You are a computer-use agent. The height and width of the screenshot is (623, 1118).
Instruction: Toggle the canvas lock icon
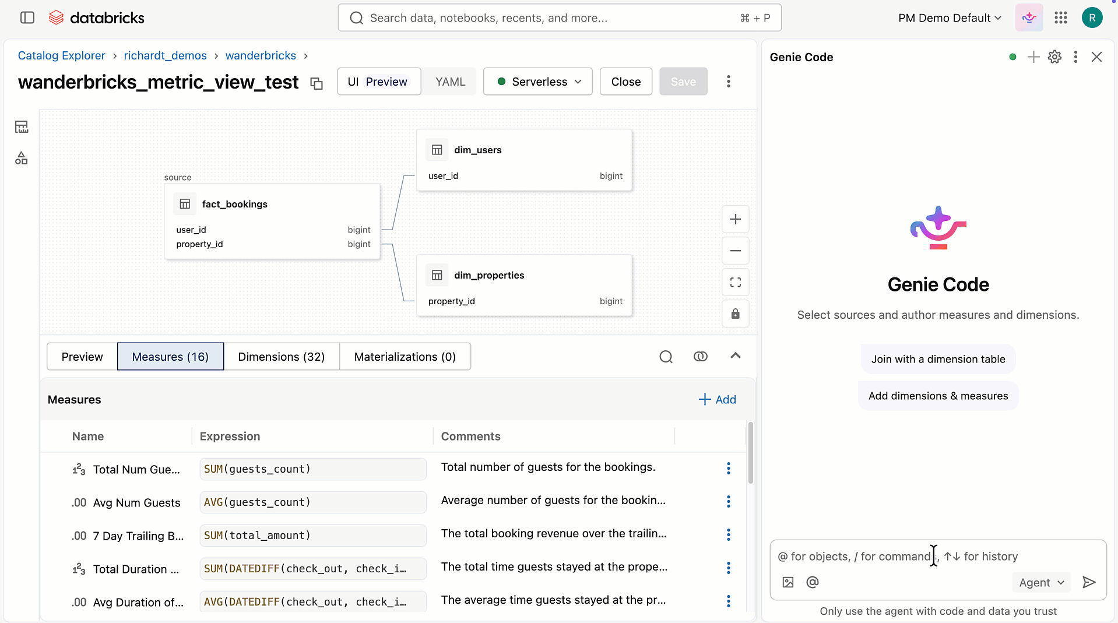point(735,314)
